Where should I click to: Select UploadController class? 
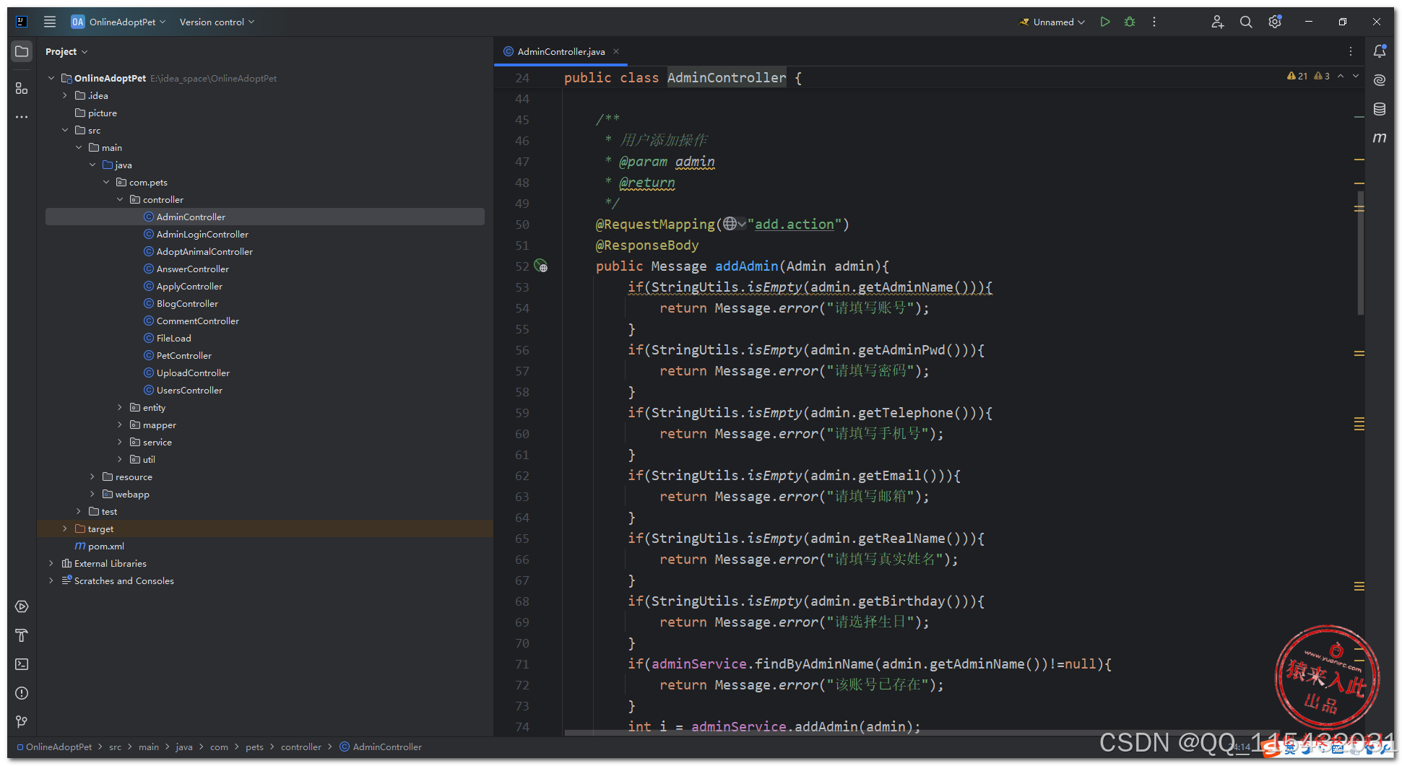click(193, 373)
